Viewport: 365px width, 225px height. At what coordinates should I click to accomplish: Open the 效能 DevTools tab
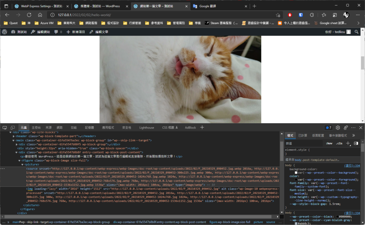74,128
